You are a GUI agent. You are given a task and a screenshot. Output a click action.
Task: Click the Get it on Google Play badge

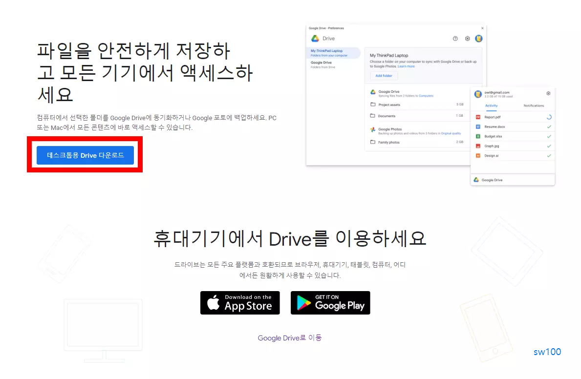330,303
